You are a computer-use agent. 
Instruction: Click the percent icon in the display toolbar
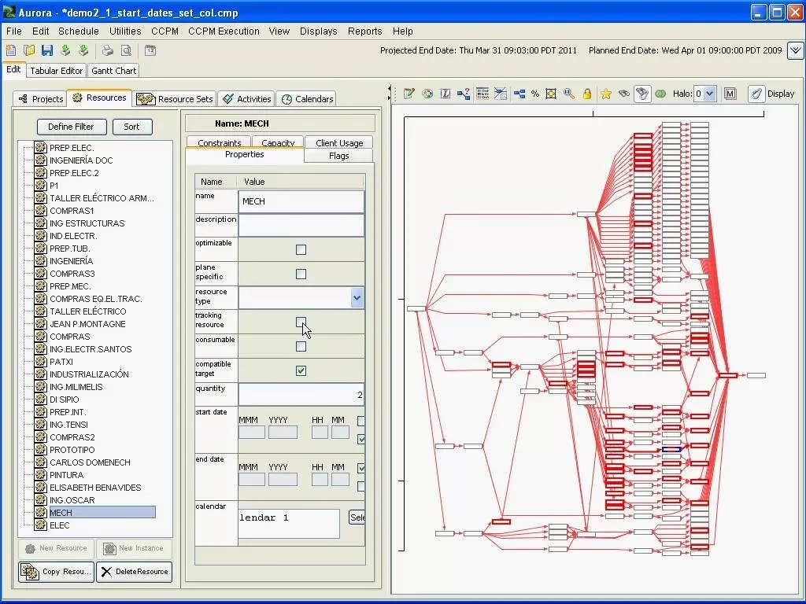tap(534, 93)
